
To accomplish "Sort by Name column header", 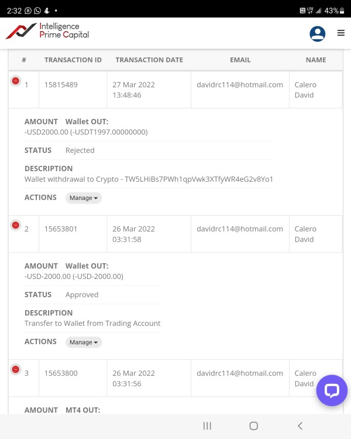I will click(316, 60).
